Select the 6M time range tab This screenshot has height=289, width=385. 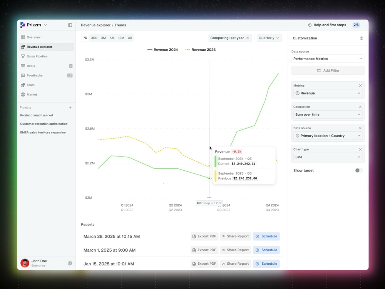[x=112, y=38]
